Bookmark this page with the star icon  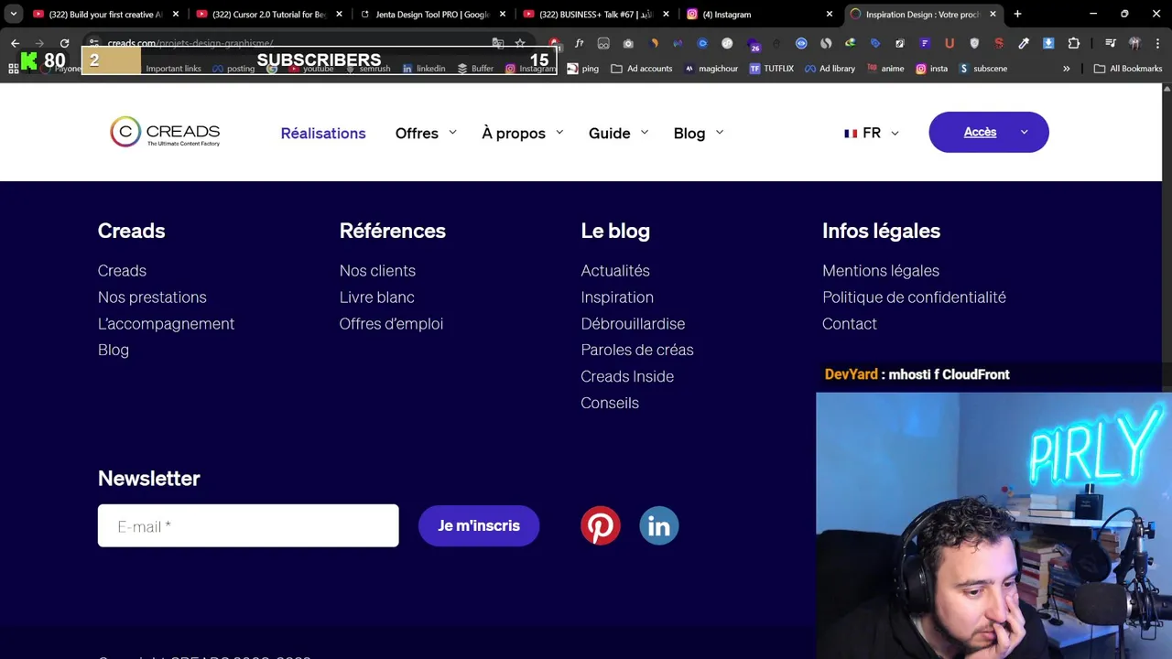[520, 43]
